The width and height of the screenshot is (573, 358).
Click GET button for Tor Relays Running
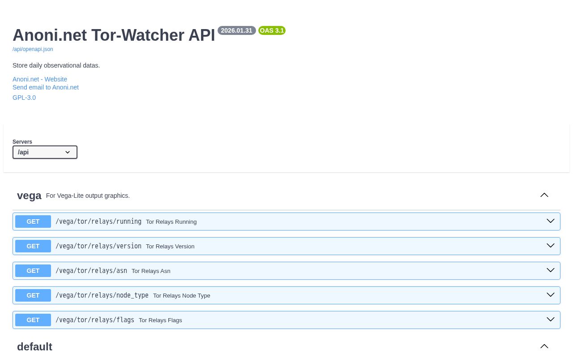(x=33, y=222)
